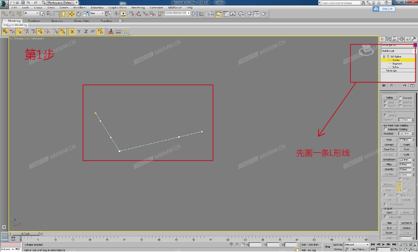The width and height of the screenshot is (418, 252).
Task: Toggle Infinite Bounds checkbox
Action: (385, 204)
